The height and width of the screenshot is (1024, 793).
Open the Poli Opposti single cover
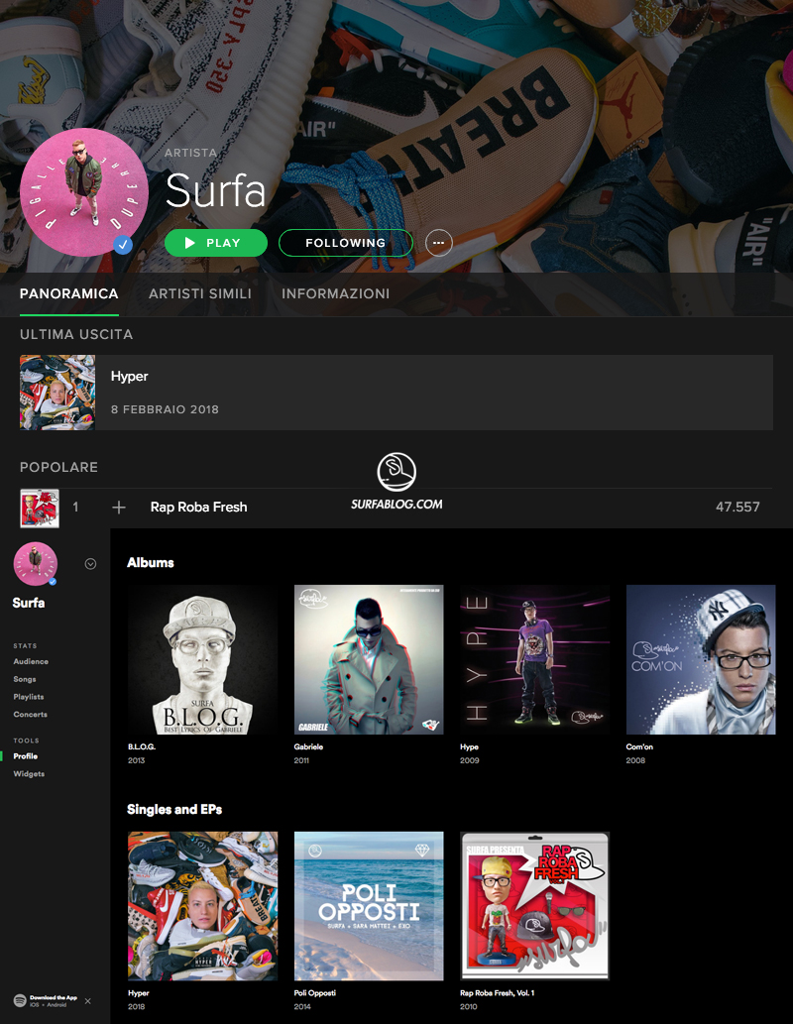click(369, 906)
